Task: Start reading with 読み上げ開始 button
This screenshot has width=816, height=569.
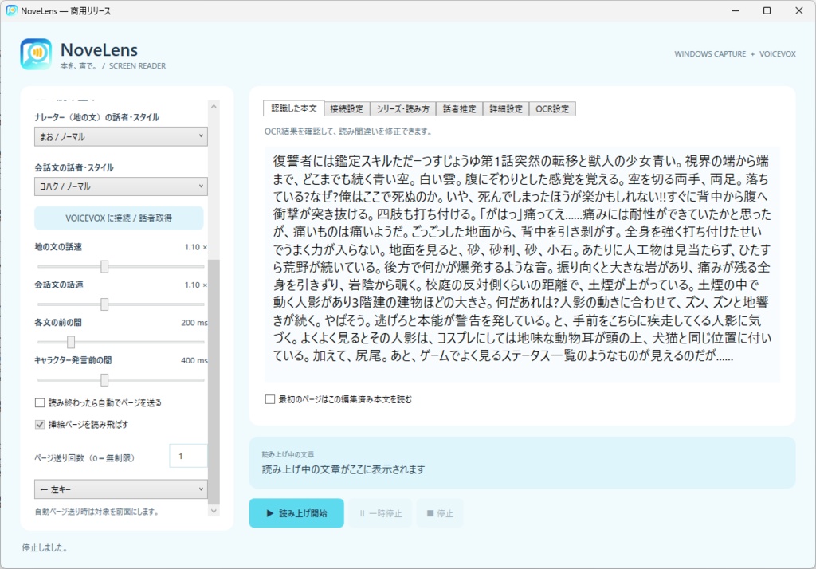Action: (x=296, y=513)
